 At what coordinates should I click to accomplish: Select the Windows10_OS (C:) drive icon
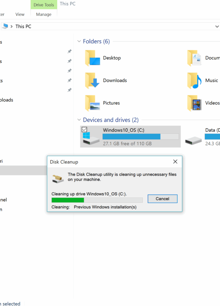(x=91, y=138)
